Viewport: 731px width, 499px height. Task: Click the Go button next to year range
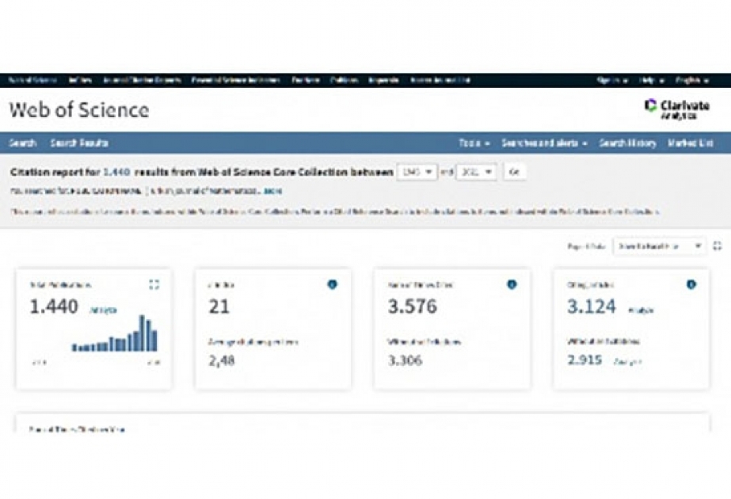(x=515, y=172)
